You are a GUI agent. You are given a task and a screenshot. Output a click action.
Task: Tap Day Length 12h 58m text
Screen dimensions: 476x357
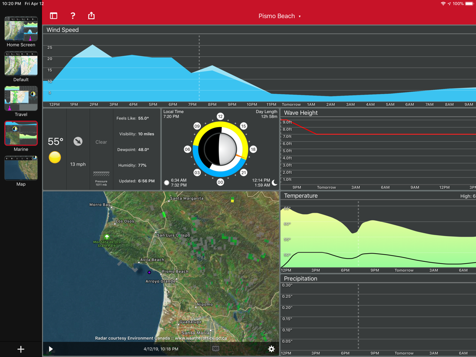266,114
